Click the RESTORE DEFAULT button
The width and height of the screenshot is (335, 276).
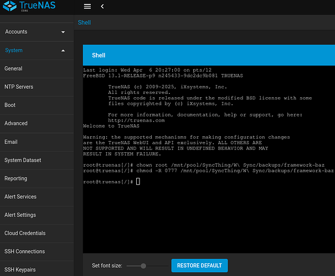[x=199, y=266]
